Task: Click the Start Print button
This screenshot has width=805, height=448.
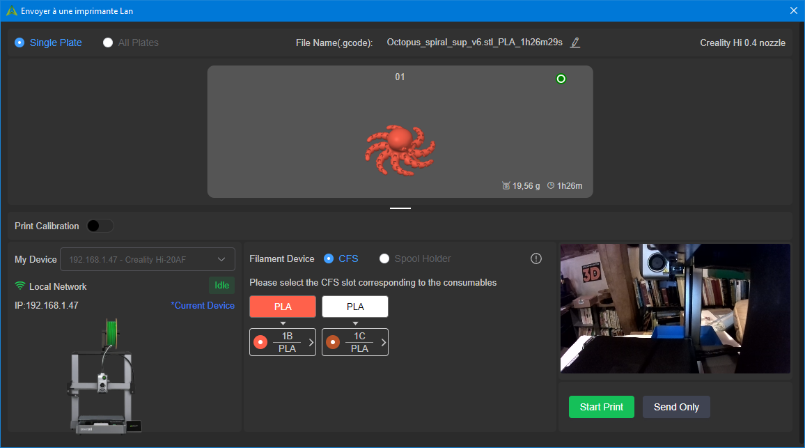Action: click(x=601, y=407)
